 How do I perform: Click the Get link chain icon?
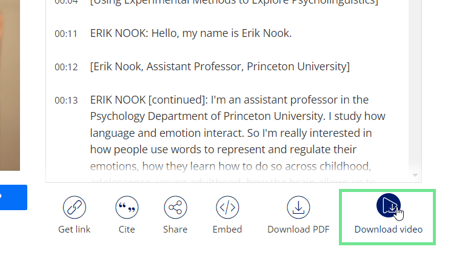pos(75,208)
